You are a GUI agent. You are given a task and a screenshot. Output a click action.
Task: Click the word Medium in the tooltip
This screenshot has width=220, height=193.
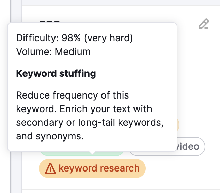[73, 52]
